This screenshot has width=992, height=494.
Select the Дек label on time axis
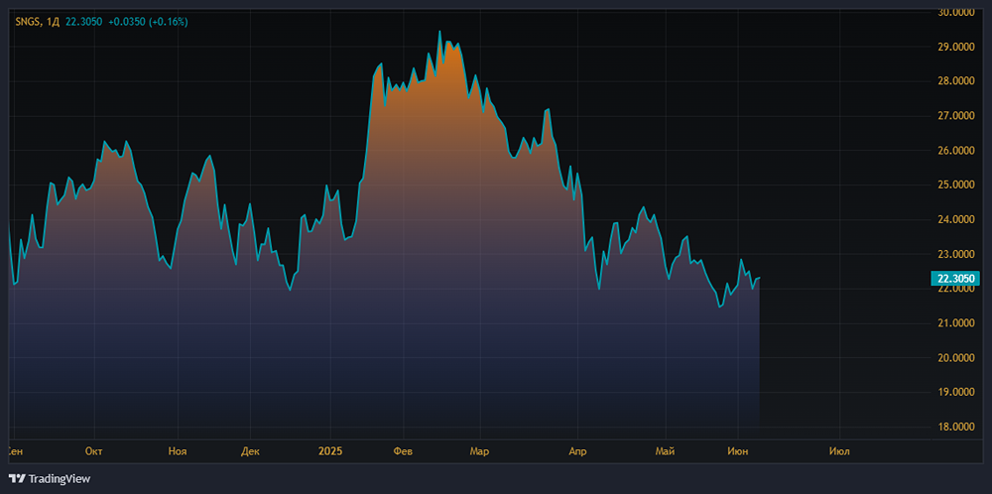pyautogui.click(x=250, y=450)
